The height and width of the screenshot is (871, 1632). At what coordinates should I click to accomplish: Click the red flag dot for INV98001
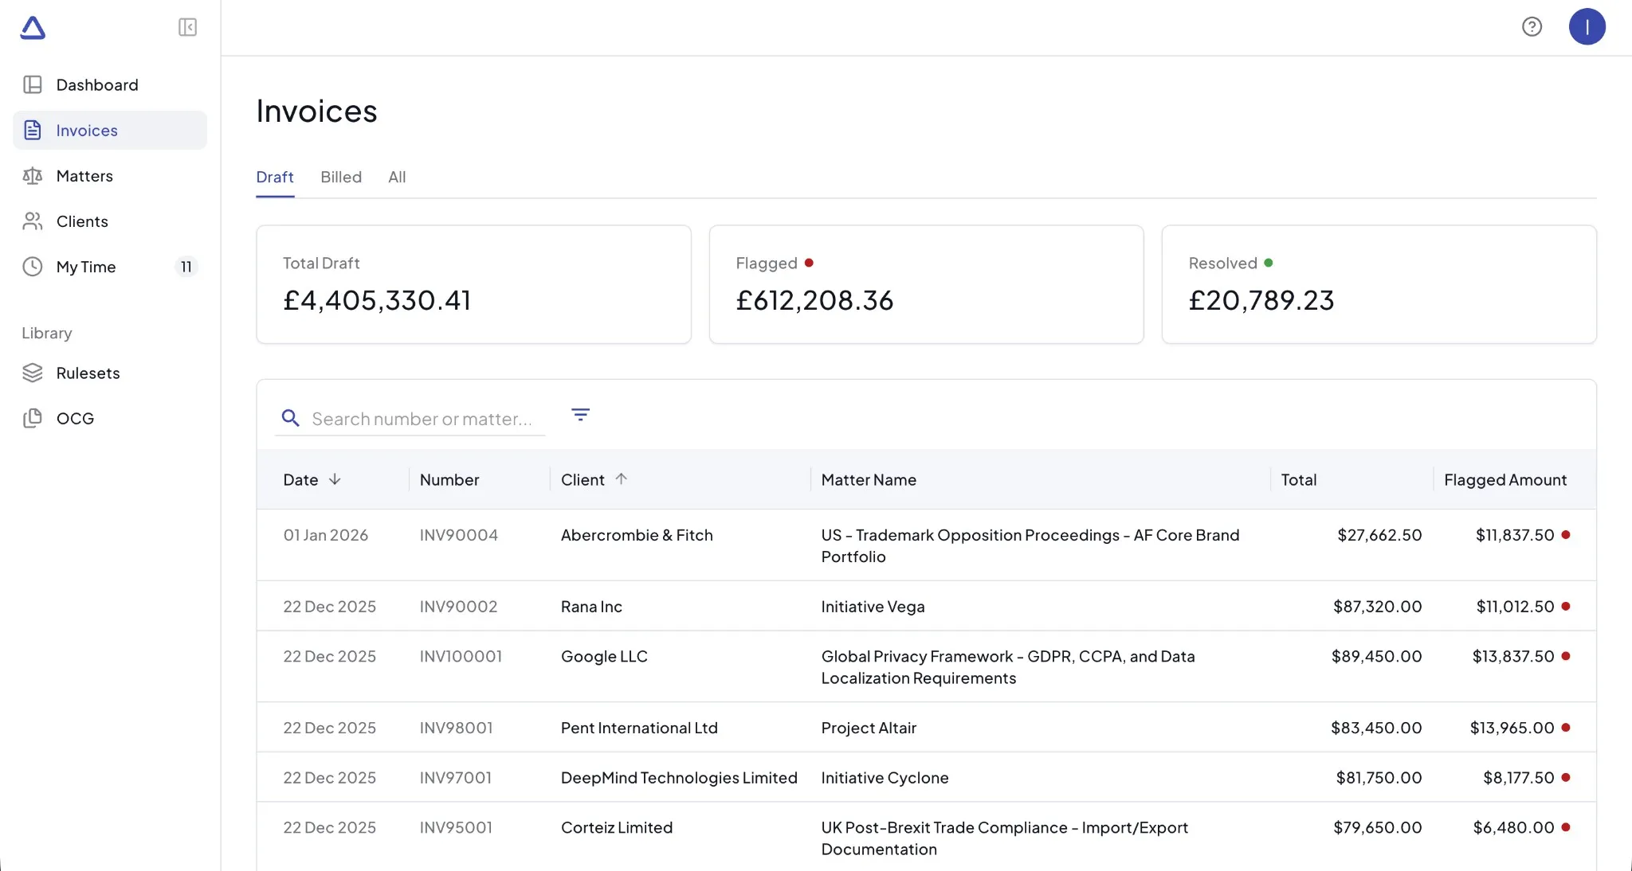pyautogui.click(x=1566, y=728)
